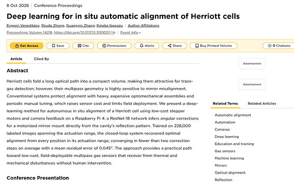
Task: Select related term Education and training
Action: pyautogui.click(x=234, y=144)
